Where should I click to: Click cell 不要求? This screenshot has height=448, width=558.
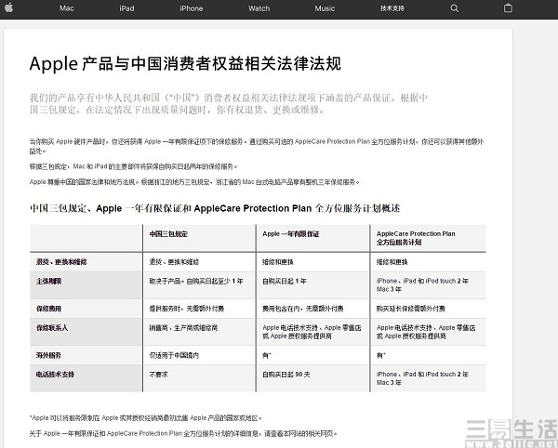pos(158,375)
